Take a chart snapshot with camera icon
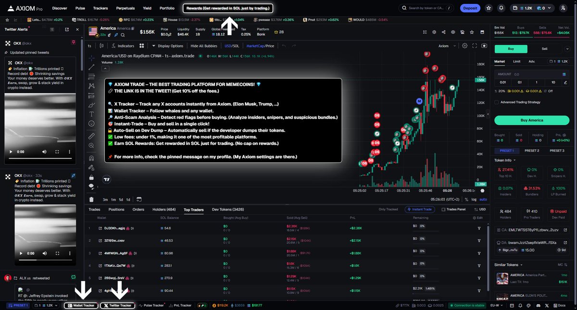577x310 pixels. [x=484, y=46]
